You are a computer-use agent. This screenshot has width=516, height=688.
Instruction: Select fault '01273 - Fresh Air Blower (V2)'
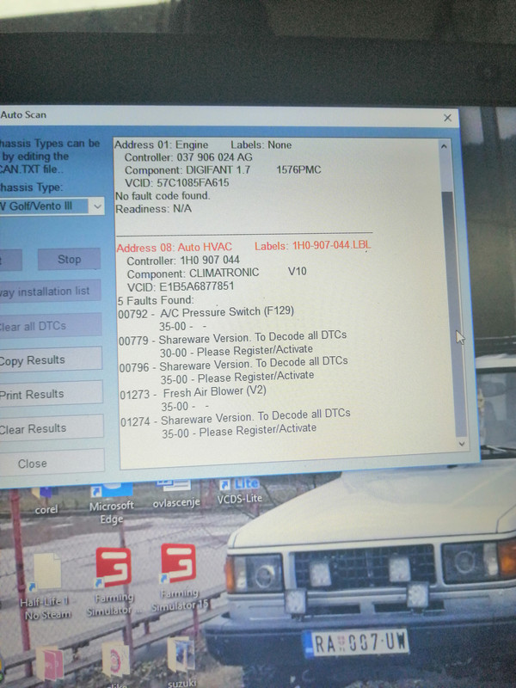(x=193, y=392)
